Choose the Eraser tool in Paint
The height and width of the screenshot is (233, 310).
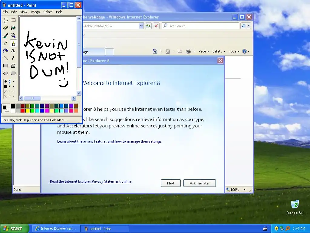[5, 28]
